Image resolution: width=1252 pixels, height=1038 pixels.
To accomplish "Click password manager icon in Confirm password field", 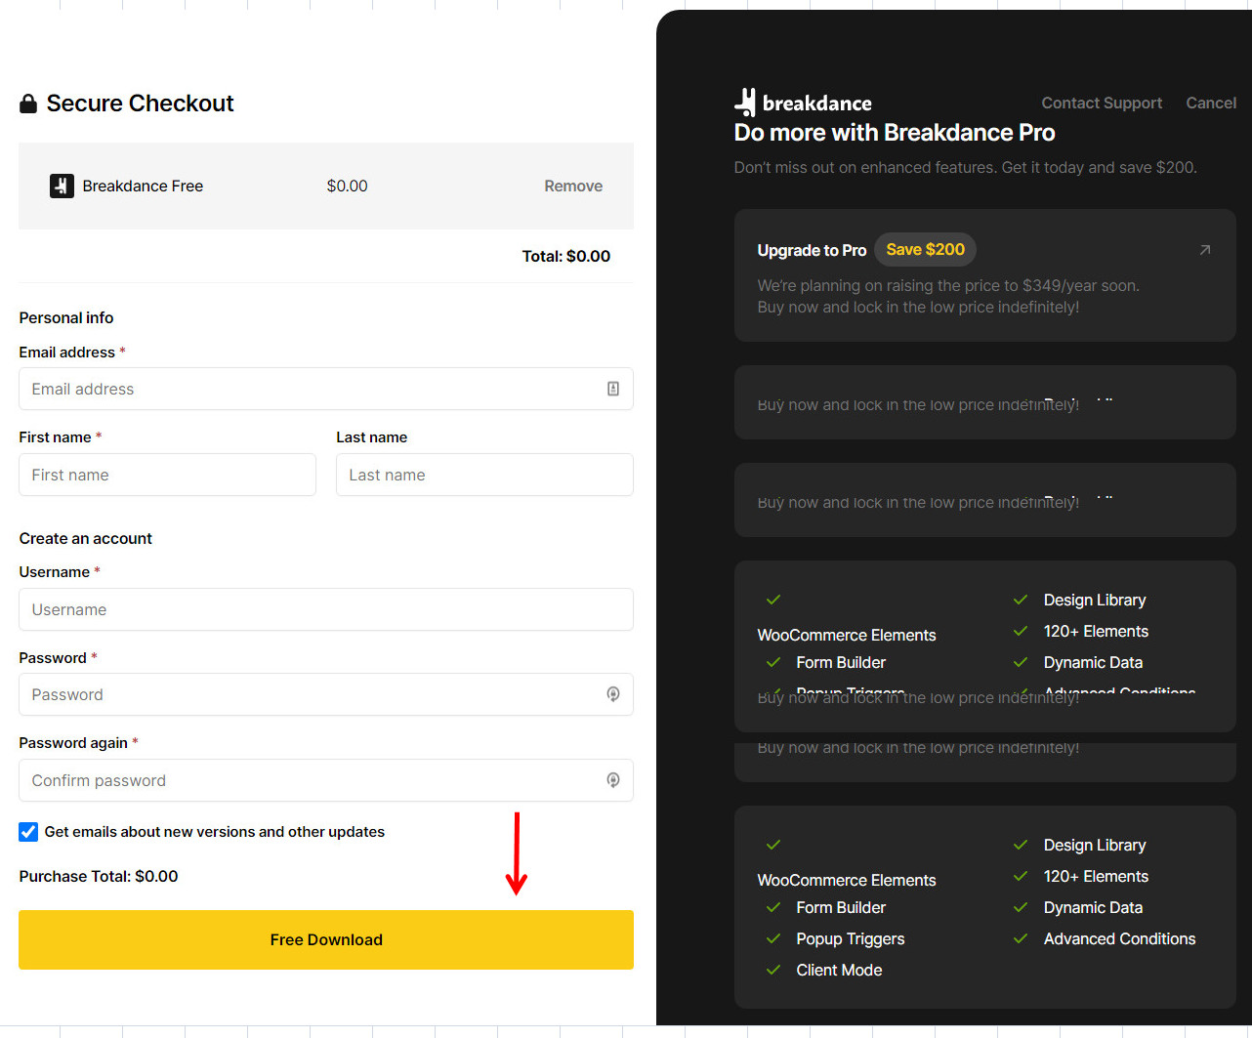I will click(613, 780).
